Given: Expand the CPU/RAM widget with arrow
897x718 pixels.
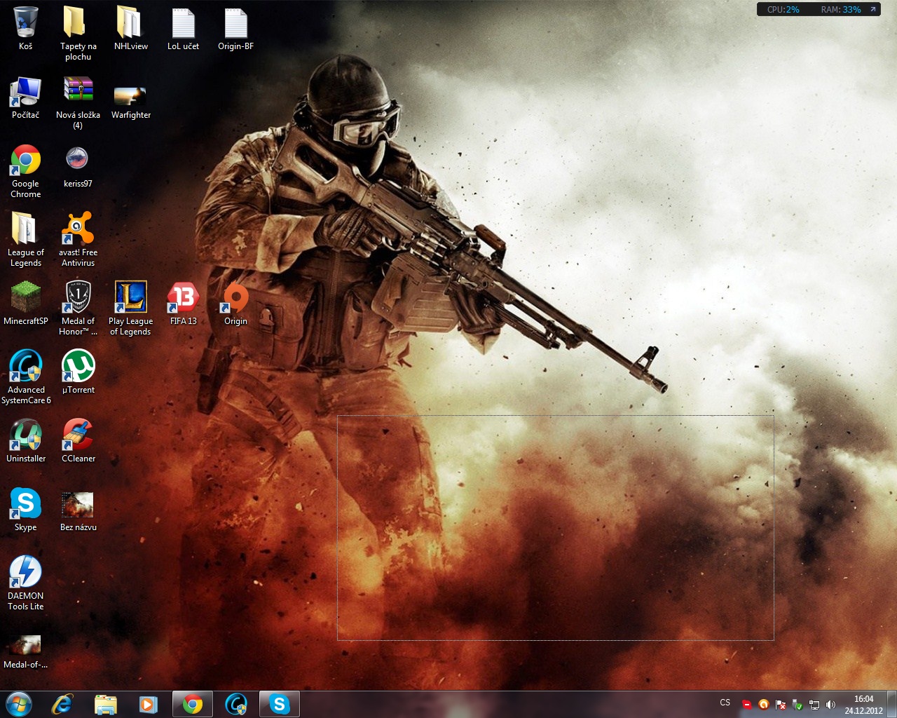Looking at the screenshot, I should tap(873, 9).
